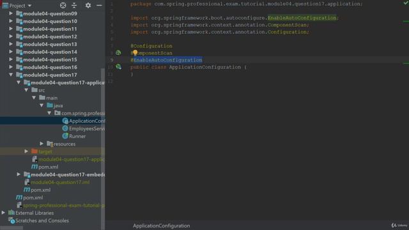Screen dimensions: 409x230
Task: Click ApplicationConfiguration class name in code
Action: pos(204,67)
